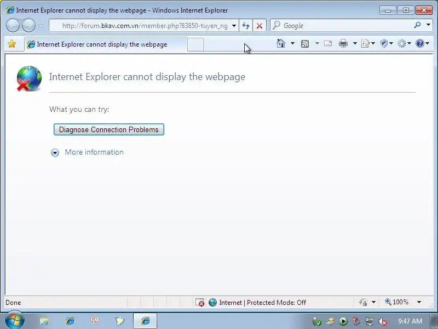Viewport: 438px width, 329px height.
Task: Launch the first Internet Explorer taskbar icon
Action: coord(70,321)
